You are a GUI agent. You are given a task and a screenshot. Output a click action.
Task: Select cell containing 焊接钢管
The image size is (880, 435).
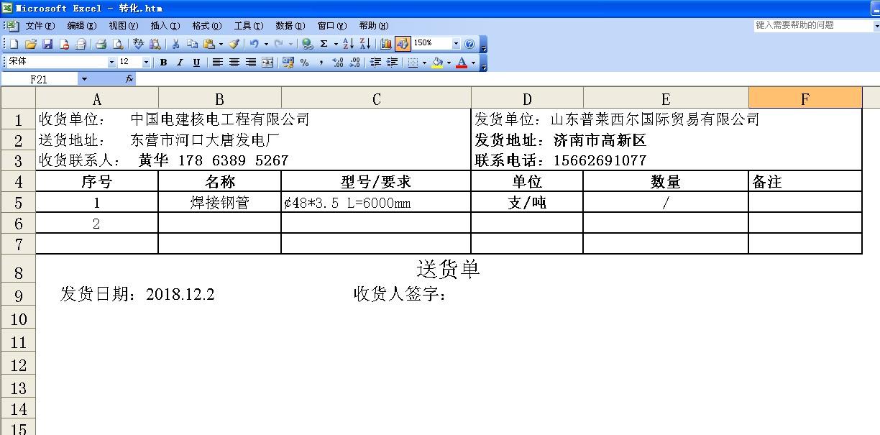(220, 203)
